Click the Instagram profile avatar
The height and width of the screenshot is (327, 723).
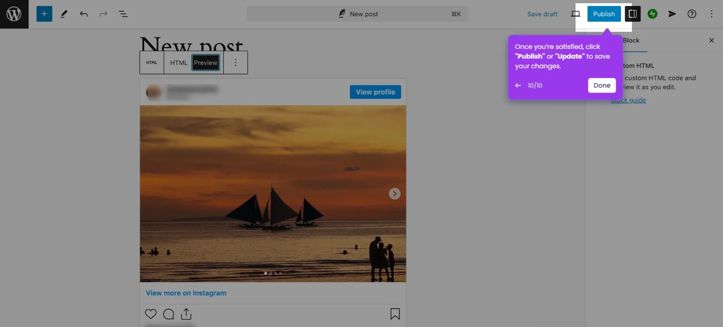[153, 92]
